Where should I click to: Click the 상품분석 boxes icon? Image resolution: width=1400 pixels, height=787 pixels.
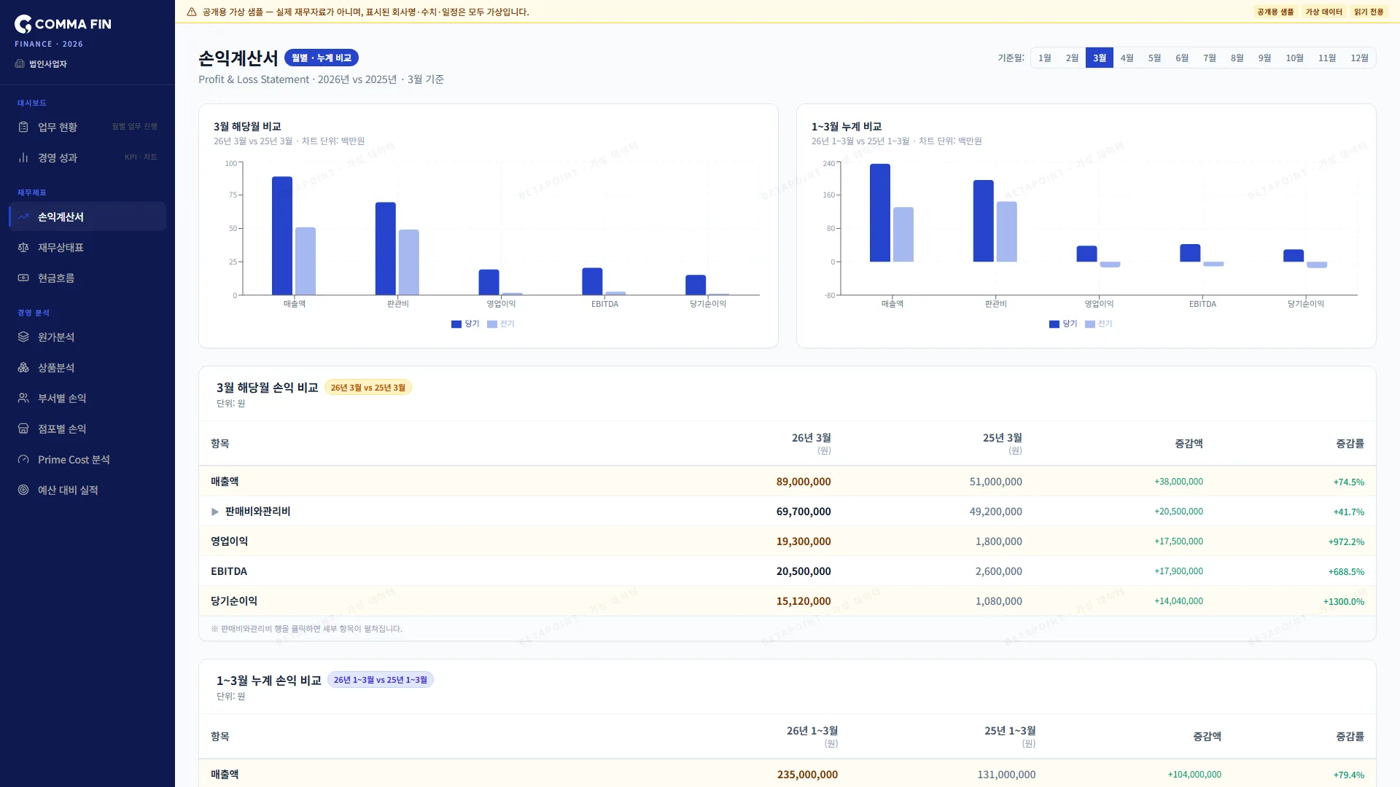(x=23, y=367)
